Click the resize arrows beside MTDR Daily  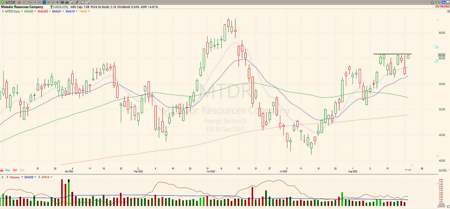pos(3,11)
